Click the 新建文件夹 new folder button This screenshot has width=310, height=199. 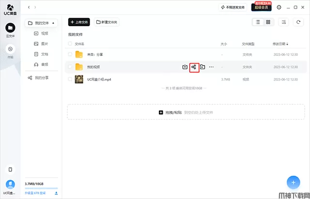coord(107,22)
